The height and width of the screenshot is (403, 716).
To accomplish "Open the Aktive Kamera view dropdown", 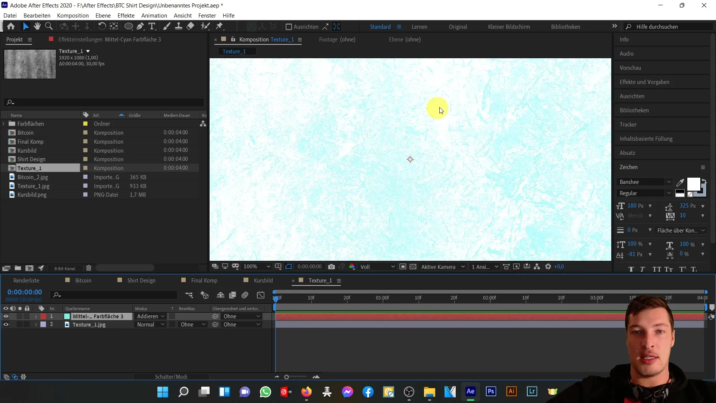I will click(443, 267).
